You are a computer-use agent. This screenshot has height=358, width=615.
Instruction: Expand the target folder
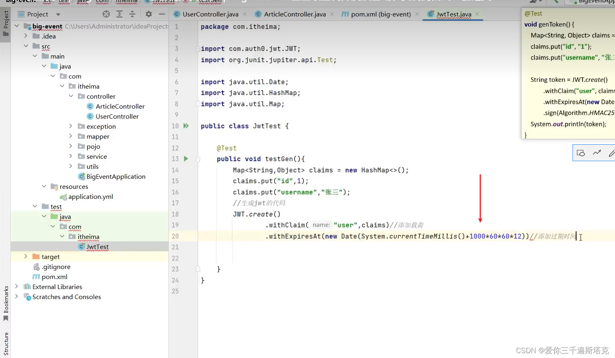pyautogui.click(x=25, y=257)
